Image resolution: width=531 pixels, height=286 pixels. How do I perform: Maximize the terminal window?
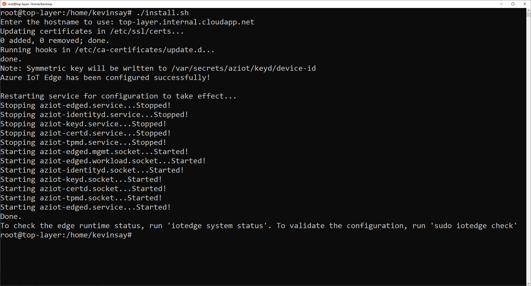pyautogui.click(x=513, y=4)
